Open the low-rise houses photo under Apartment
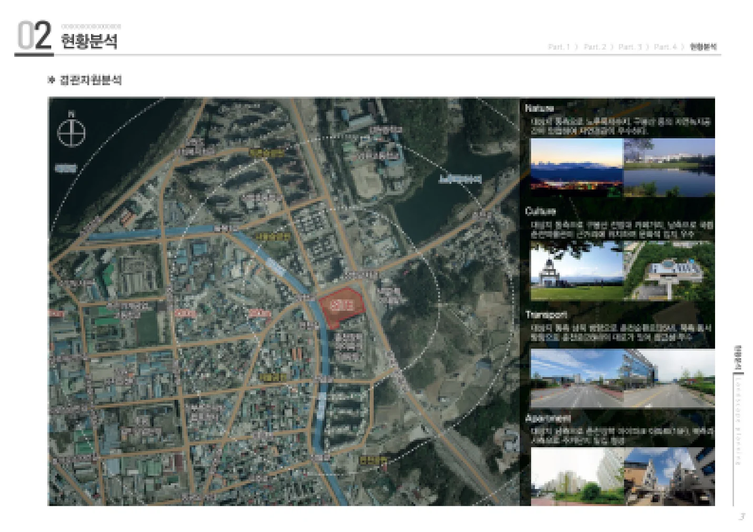This screenshot has width=753, height=532. [x=669, y=477]
